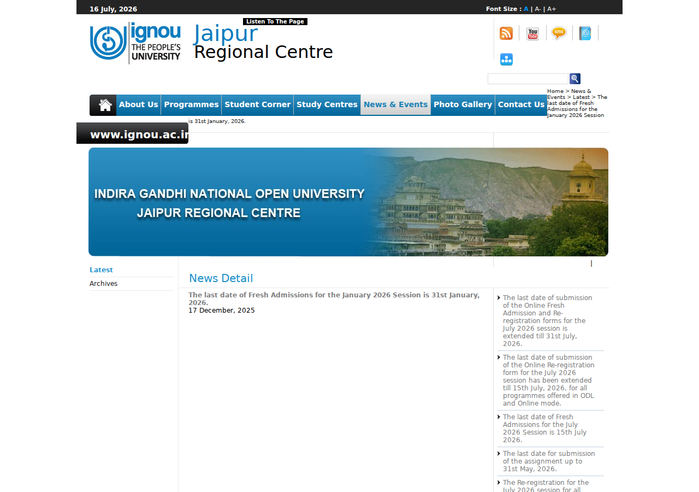Open the Programmes menu

point(191,105)
